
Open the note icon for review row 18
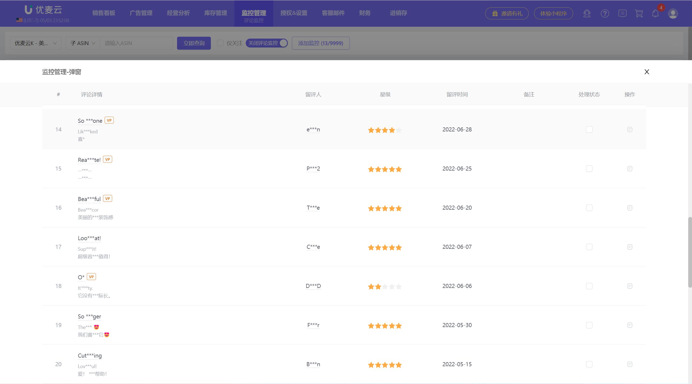[630, 286]
